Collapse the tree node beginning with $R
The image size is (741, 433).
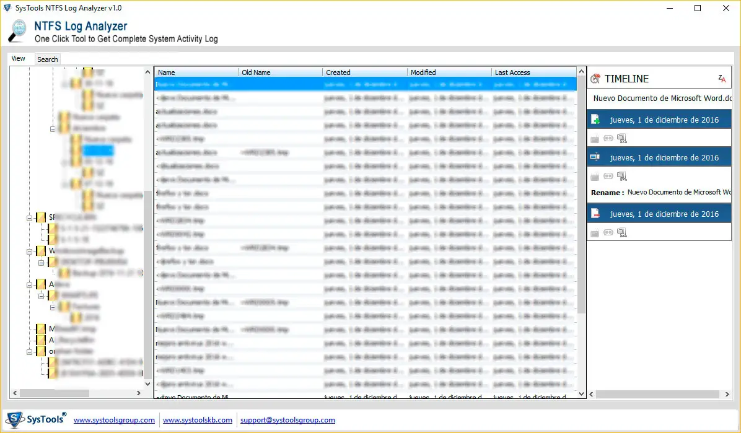click(x=29, y=218)
